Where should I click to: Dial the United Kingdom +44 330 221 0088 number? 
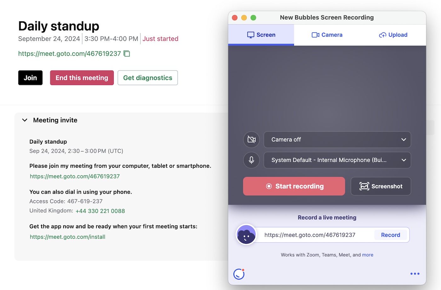point(100,211)
